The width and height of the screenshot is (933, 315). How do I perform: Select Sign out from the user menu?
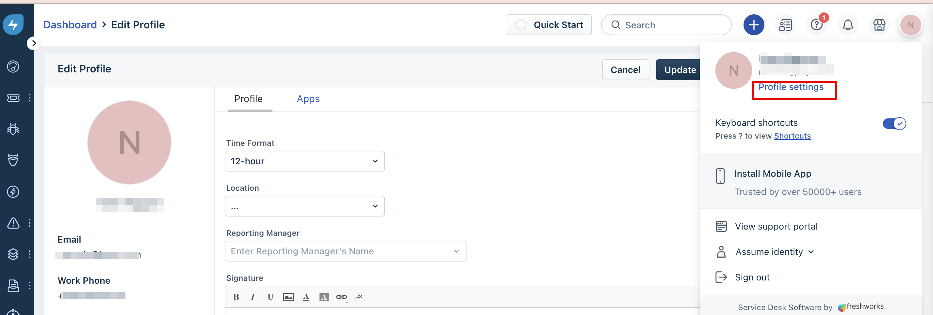click(752, 277)
